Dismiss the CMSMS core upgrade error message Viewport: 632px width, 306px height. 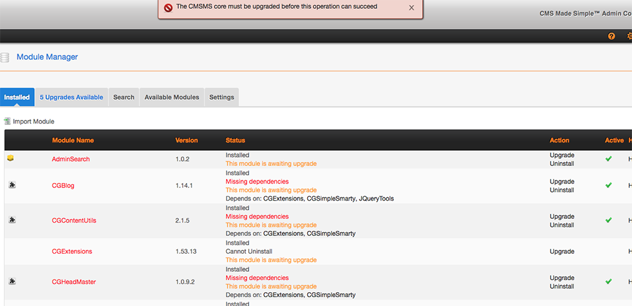click(x=411, y=8)
